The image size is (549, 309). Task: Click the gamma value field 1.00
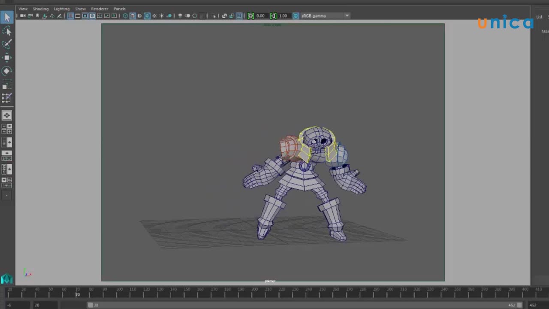pos(283,16)
